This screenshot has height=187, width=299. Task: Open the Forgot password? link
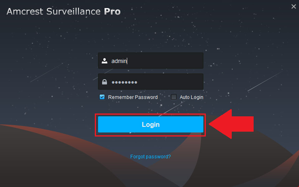tap(150, 157)
